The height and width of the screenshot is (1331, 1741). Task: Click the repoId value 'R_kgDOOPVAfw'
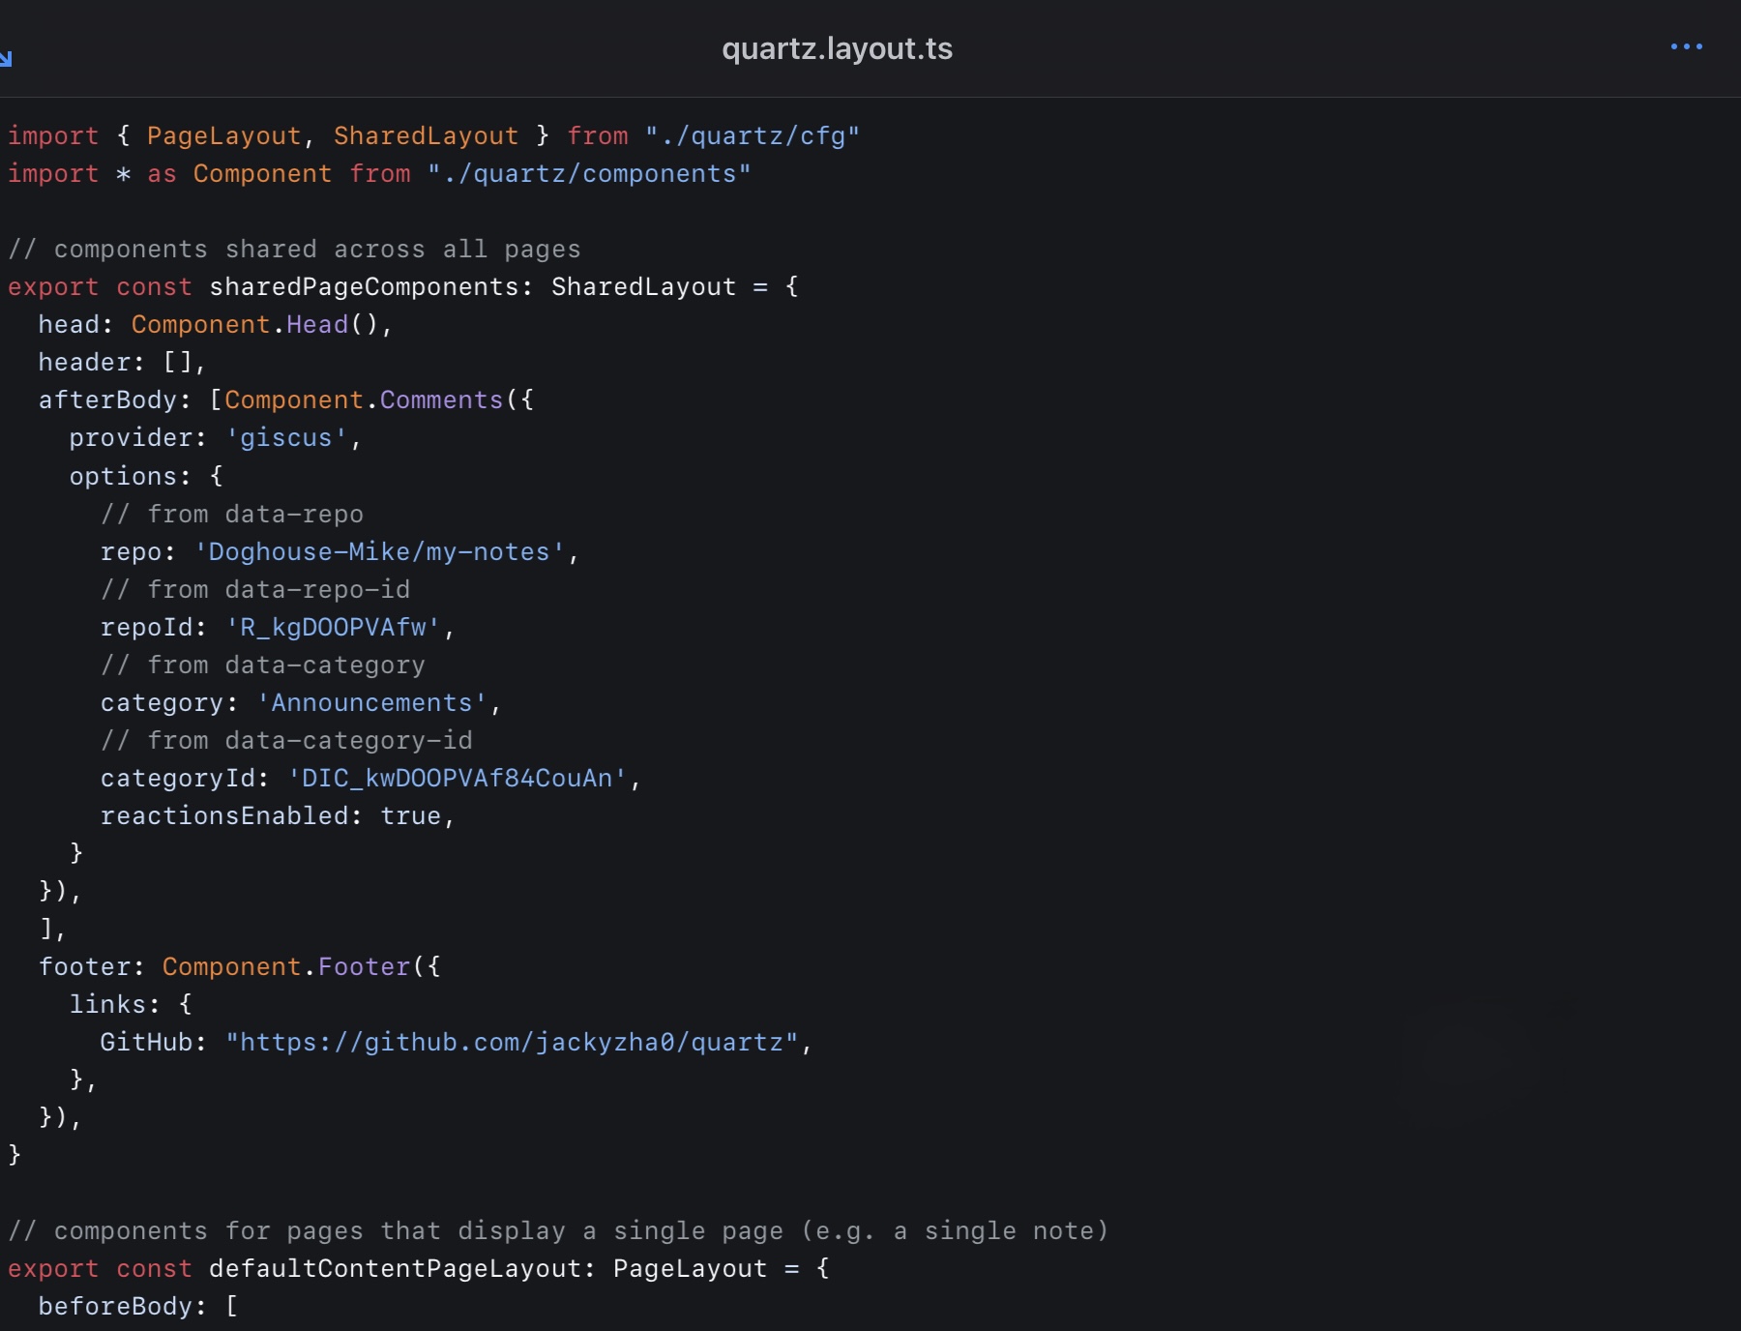point(333,627)
